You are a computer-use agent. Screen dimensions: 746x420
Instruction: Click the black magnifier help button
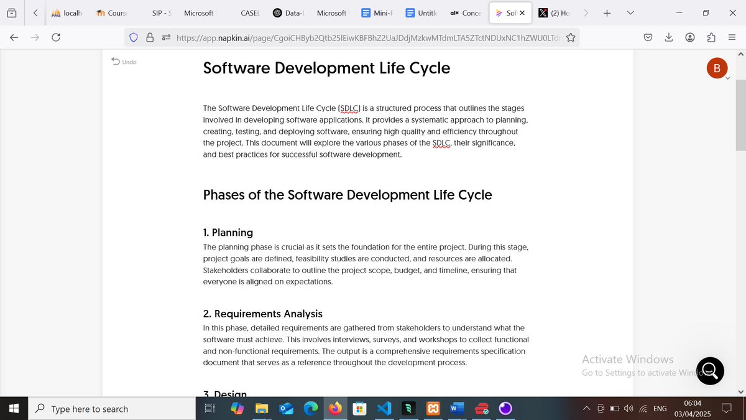pyautogui.click(x=711, y=371)
